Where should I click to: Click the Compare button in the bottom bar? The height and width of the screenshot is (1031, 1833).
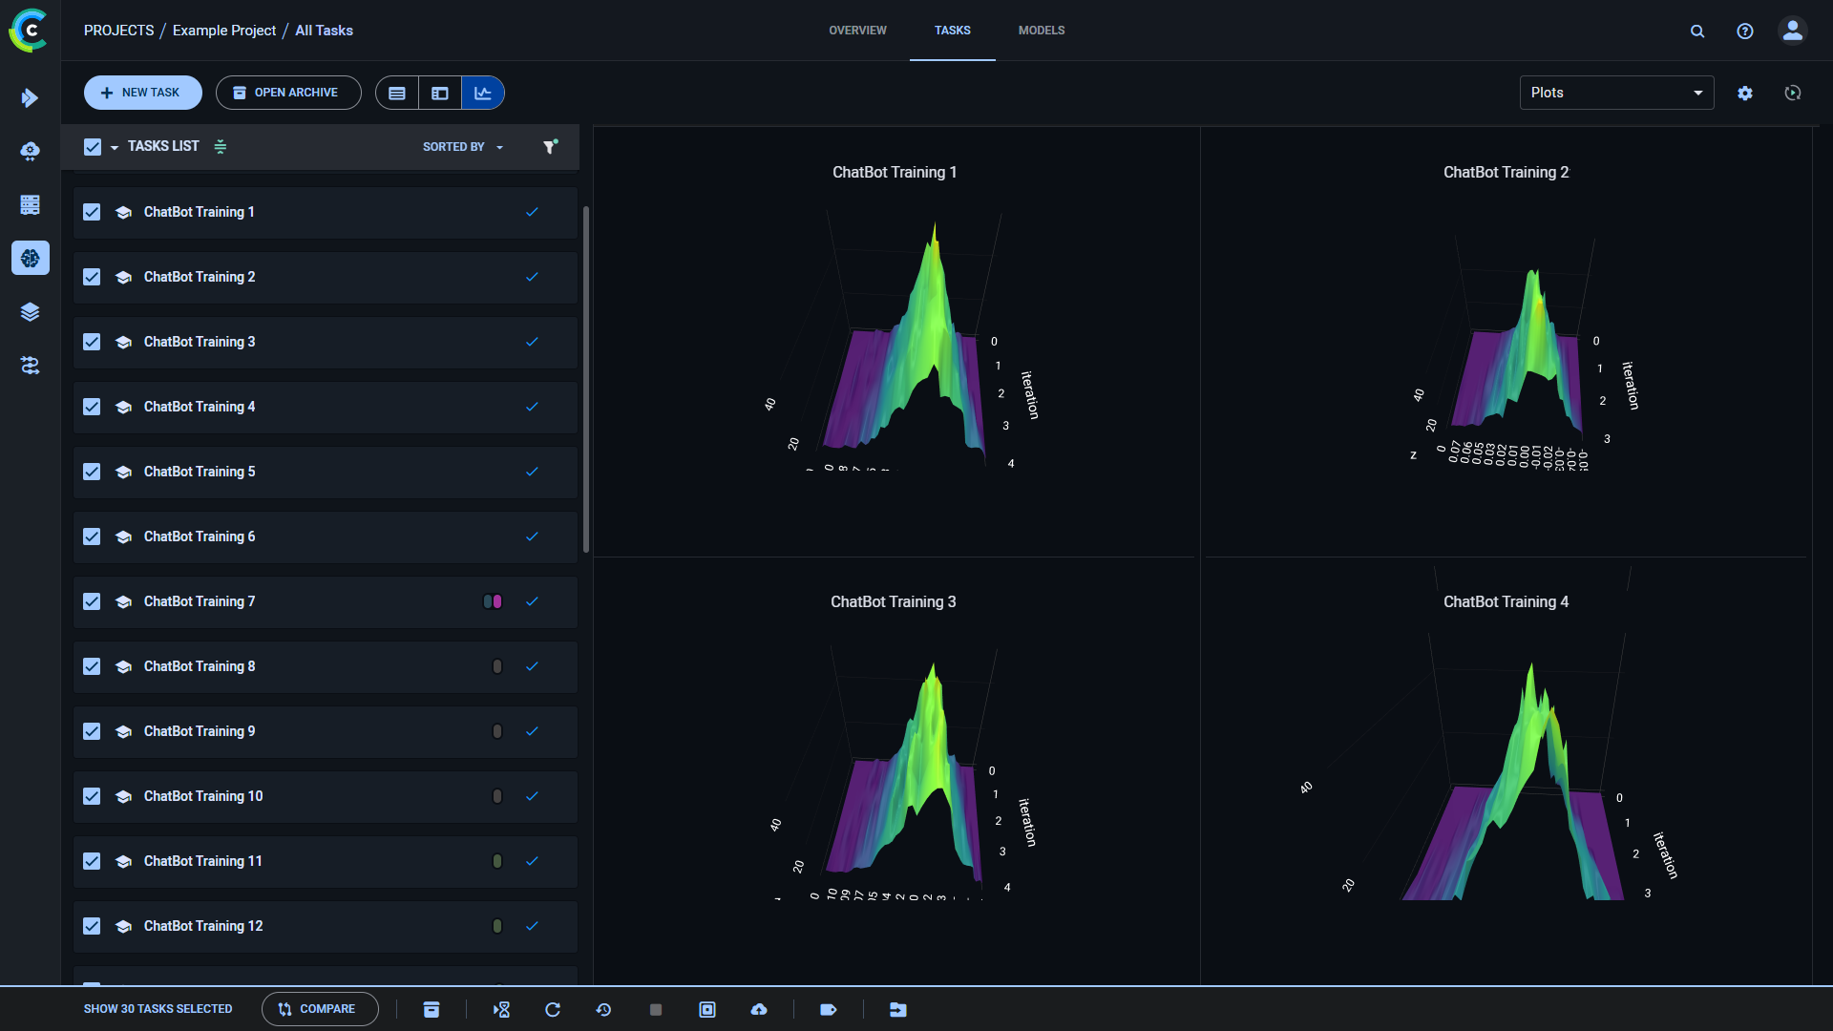[319, 1009]
